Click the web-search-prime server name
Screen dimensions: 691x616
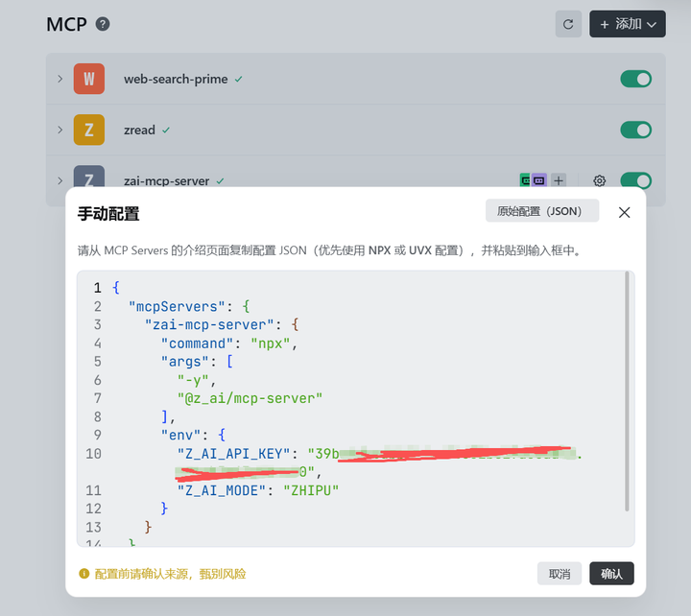(x=176, y=80)
